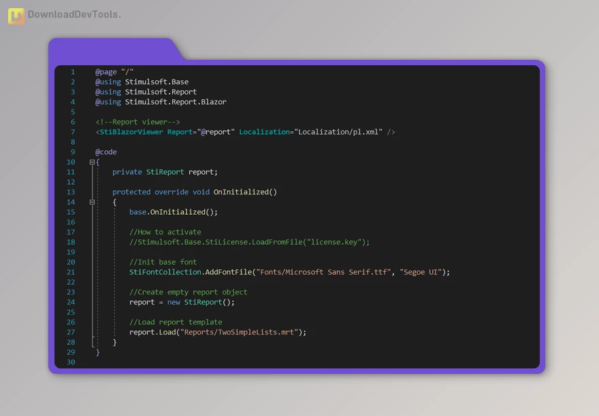599x416 pixels.
Task: Click the "StiBlazorViewer" tag name
Action: 131,132
